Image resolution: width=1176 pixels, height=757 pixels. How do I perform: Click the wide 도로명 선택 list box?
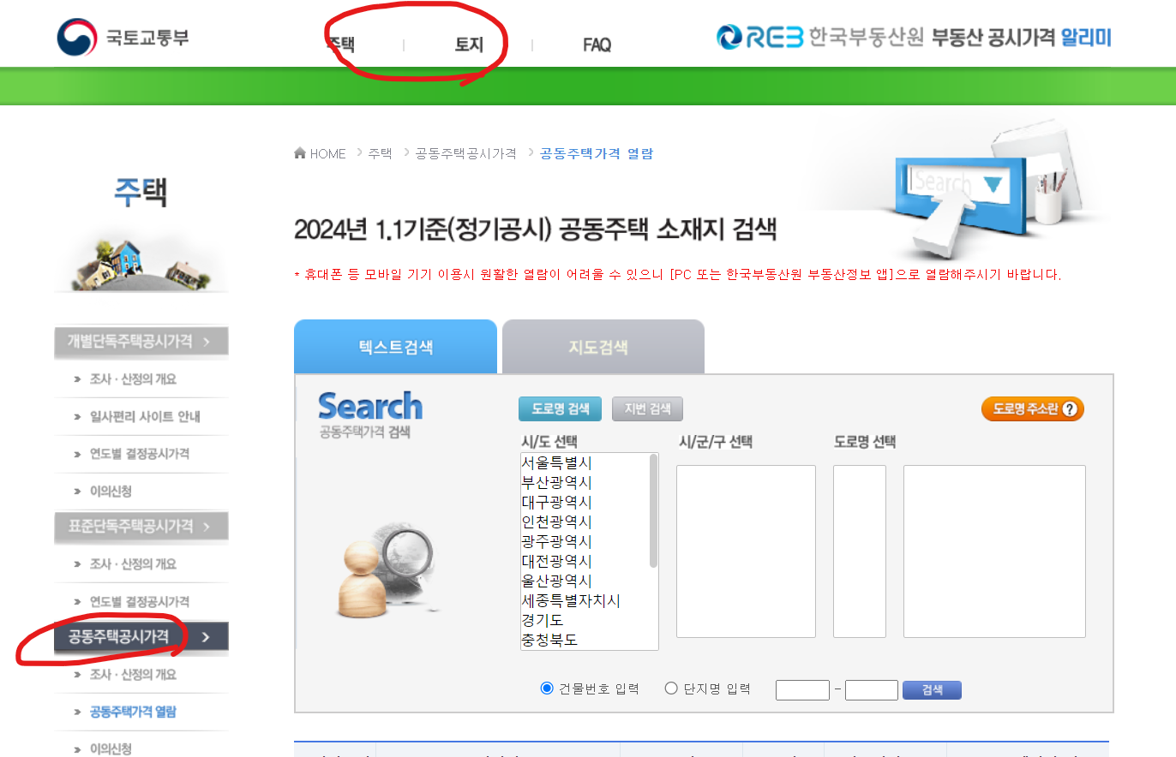pyautogui.click(x=994, y=551)
